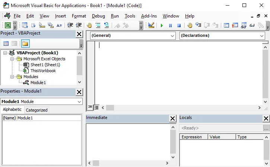The height and width of the screenshot is (167, 270).
Task: Click the List Constants toolbar icon
Action: (33, 25)
